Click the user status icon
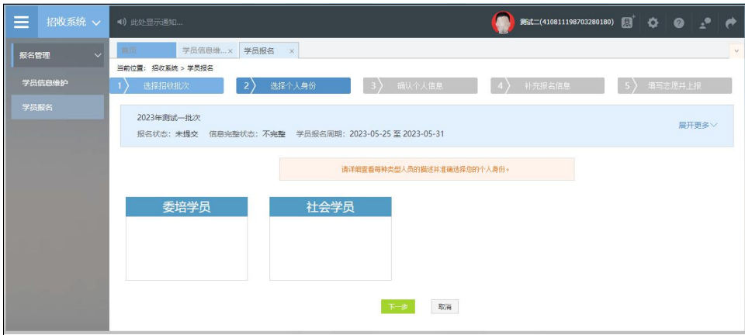The image size is (745, 335). (705, 22)
